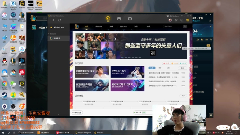Open the yellow gift box icon
240x135 pixels.
[x=187, y=20]
